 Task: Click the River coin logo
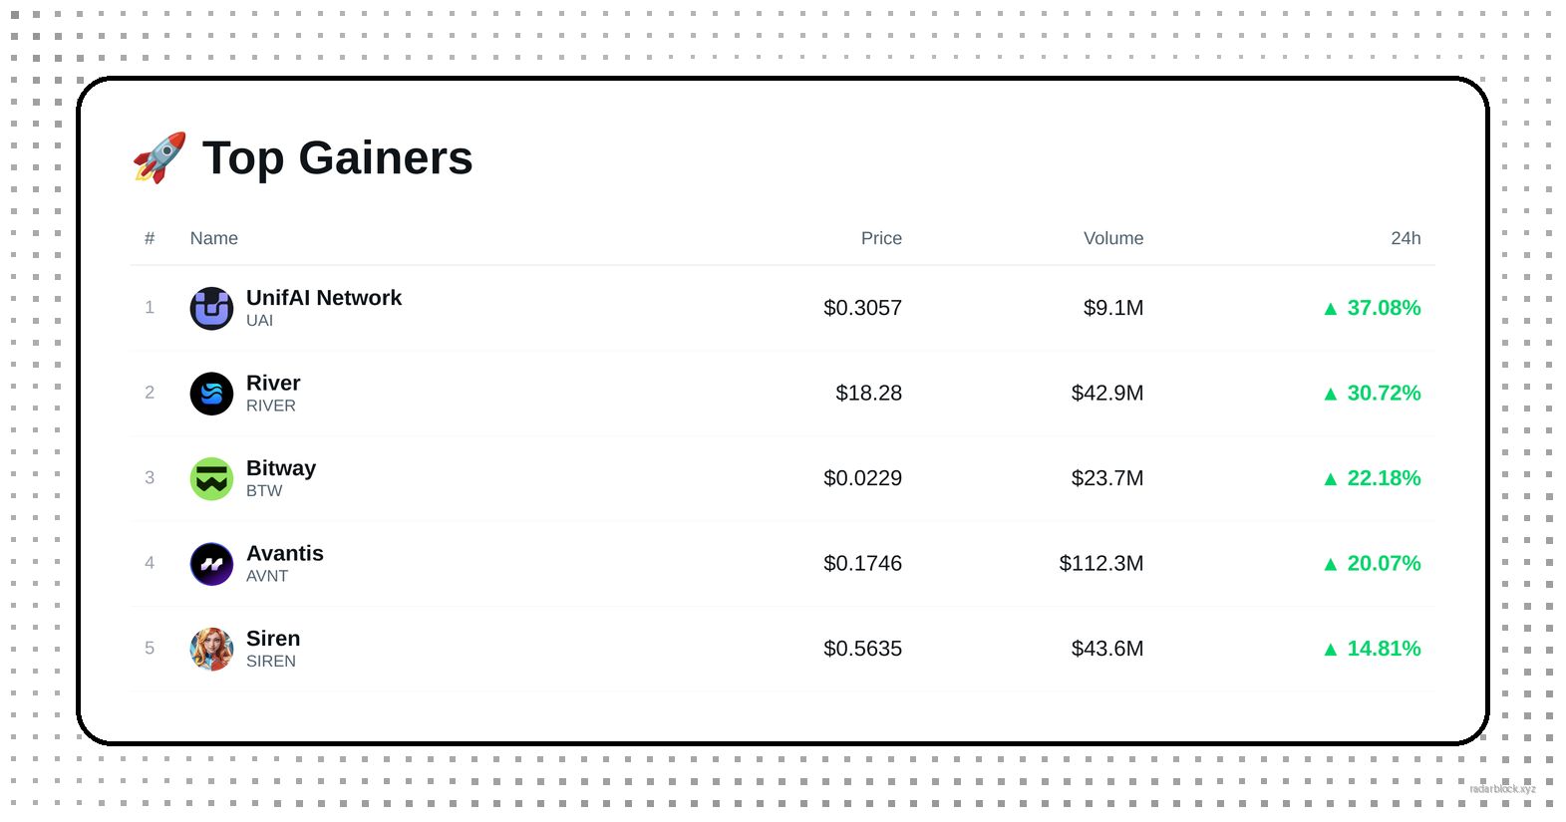(211, 394)
